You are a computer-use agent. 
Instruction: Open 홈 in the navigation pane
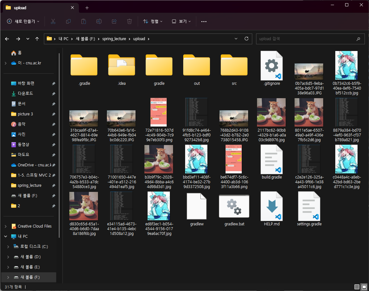(x=16, y=53)
